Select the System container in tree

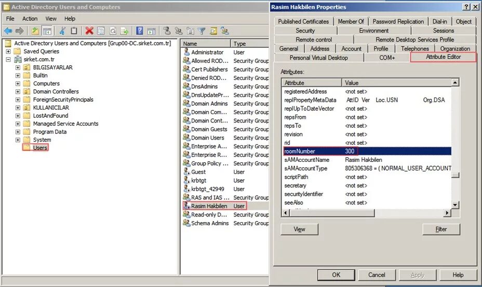(42, 140)
